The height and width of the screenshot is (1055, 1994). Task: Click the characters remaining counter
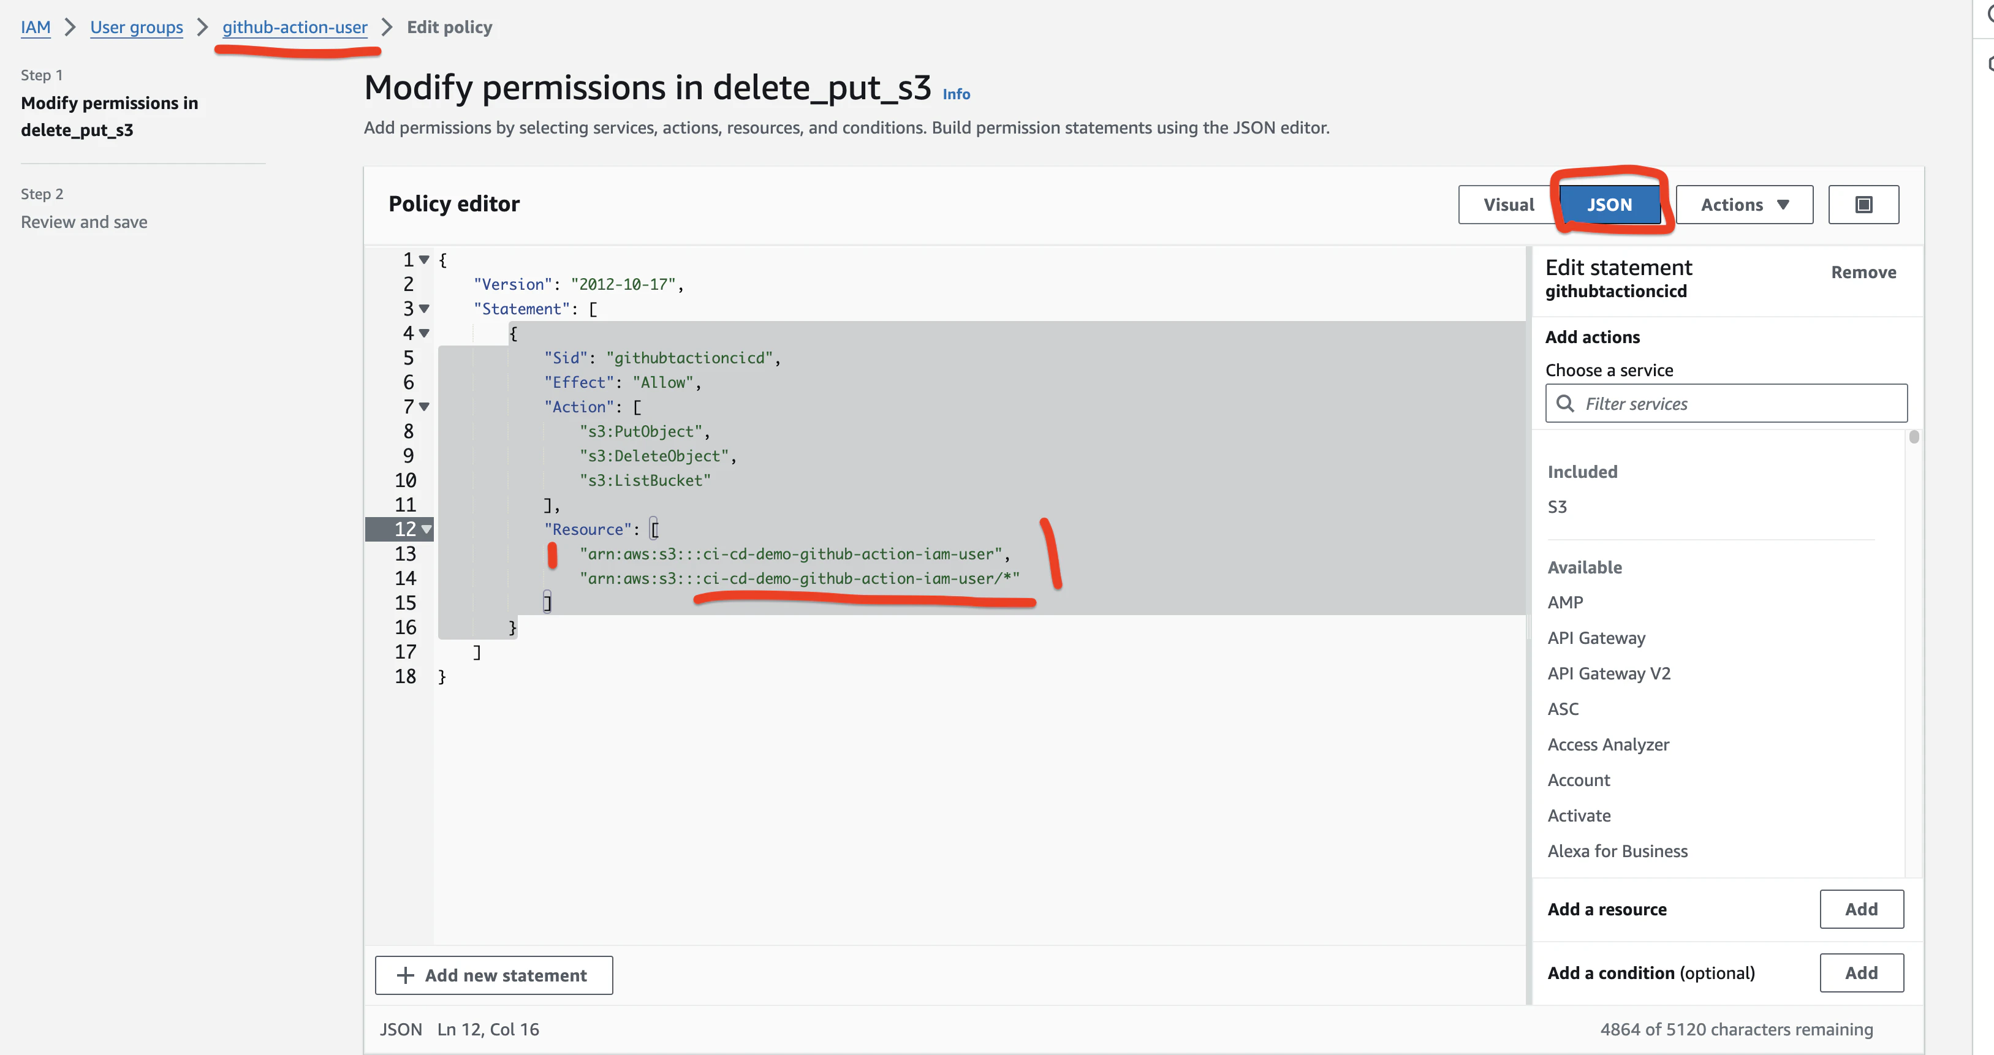[1736, 1029]
